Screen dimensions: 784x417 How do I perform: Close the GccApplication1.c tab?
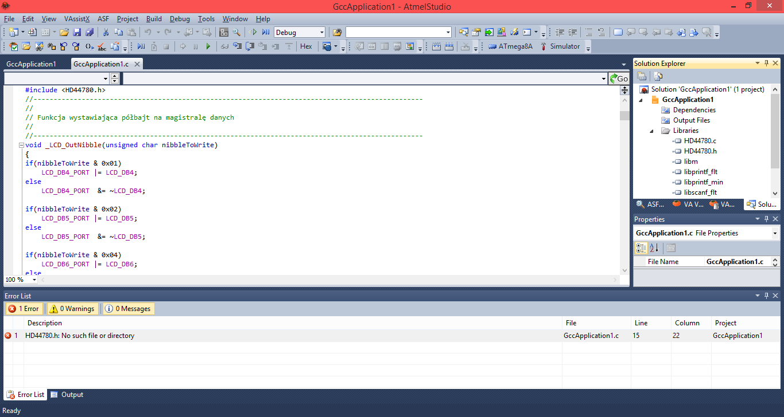point(137,64)
